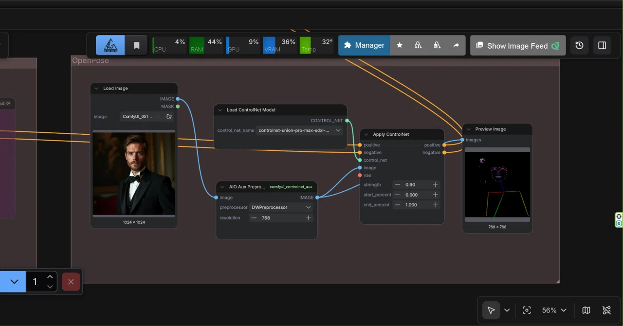Image resolution: width=623 pixels, height=326 pixels.
Task: Open the control_net_name dropdown
Action: 300,130
